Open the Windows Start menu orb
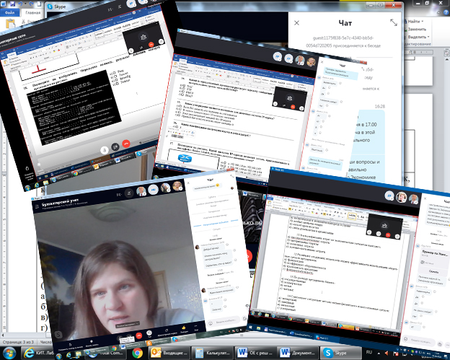This screenshot has height=360, width=450. 11,353
